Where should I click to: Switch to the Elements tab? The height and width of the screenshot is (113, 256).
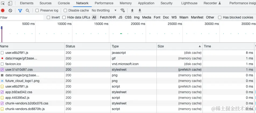27,3
